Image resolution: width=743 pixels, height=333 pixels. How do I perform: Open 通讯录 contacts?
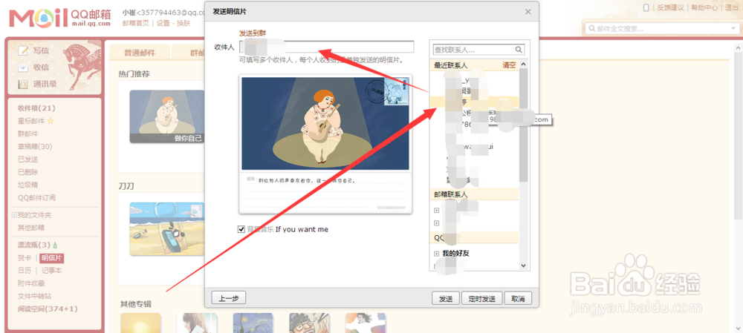click(45, 85)
